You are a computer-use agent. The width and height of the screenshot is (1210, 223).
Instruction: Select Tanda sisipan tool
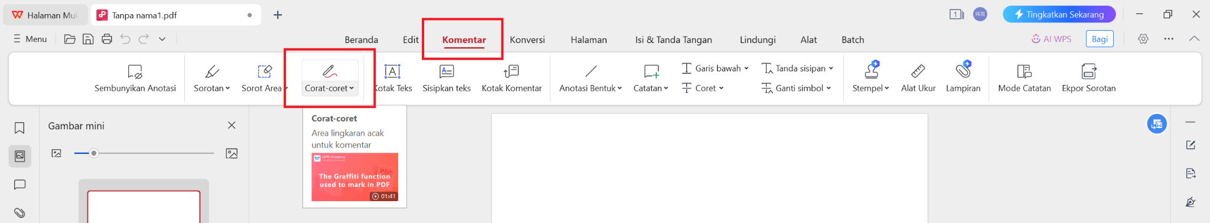pyautogui.click(x=797, y=68)
